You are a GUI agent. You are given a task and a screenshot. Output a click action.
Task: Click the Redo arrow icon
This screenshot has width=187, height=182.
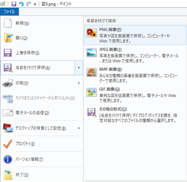click(28, 4)
